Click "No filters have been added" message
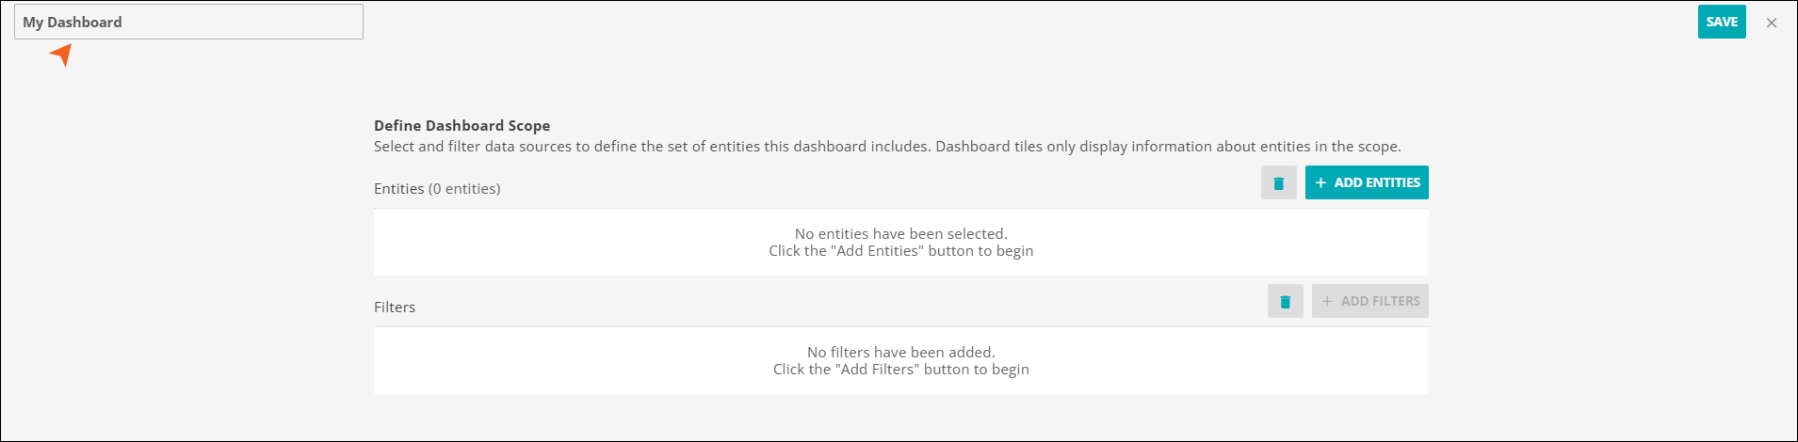Viewport: 1798px width, 442px height. pos(900,352)
